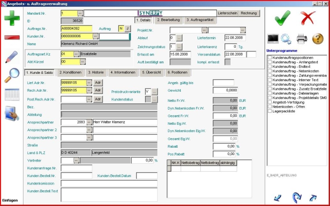Open help via the question mark icon
This screenshot has width=330, height=206.
pyautogui.click(x=318, y=39)
